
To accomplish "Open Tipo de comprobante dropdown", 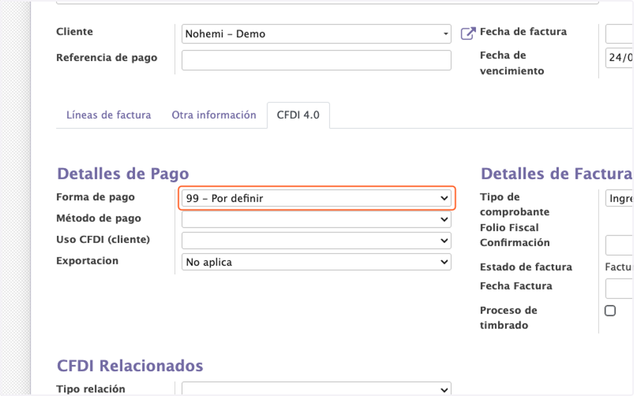I will 619,199.
